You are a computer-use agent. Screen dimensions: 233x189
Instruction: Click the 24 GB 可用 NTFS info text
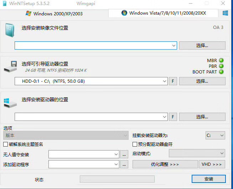pos(56,70)
